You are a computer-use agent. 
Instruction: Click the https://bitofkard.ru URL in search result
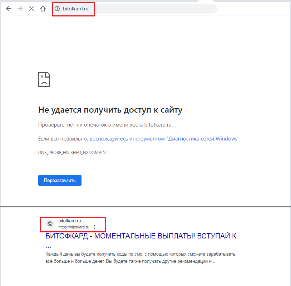coord(74,227)
